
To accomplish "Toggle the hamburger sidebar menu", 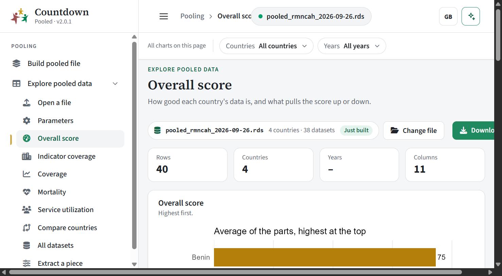I will click(164, 16).
